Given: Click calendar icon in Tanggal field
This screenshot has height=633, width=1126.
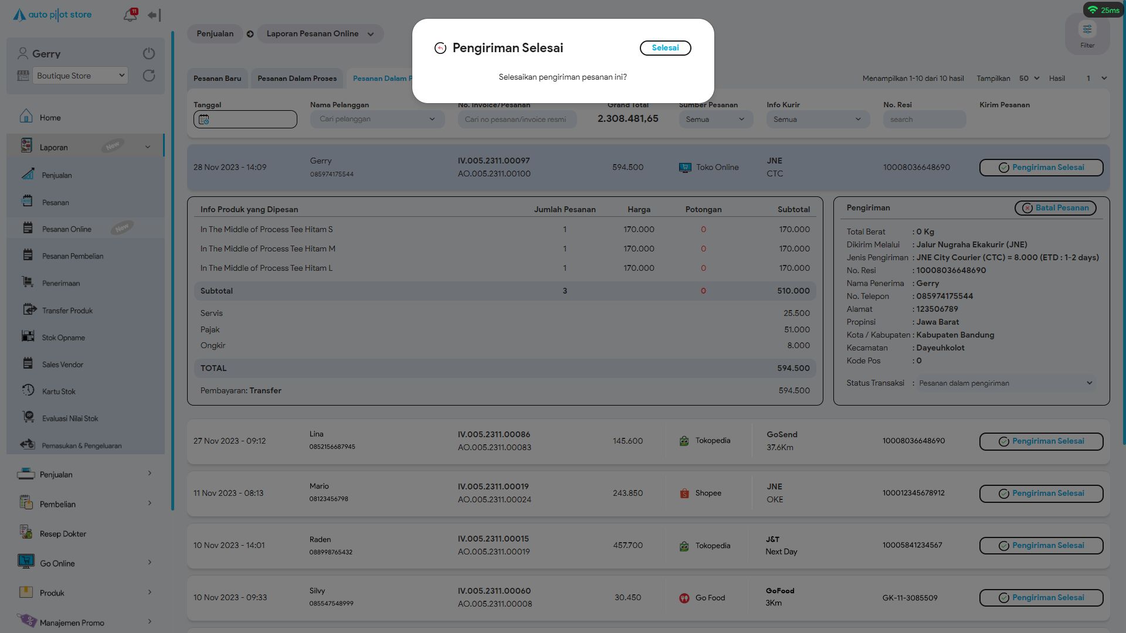Looking at the screenshot, I should pyautogui.click(x=204, y=120).
